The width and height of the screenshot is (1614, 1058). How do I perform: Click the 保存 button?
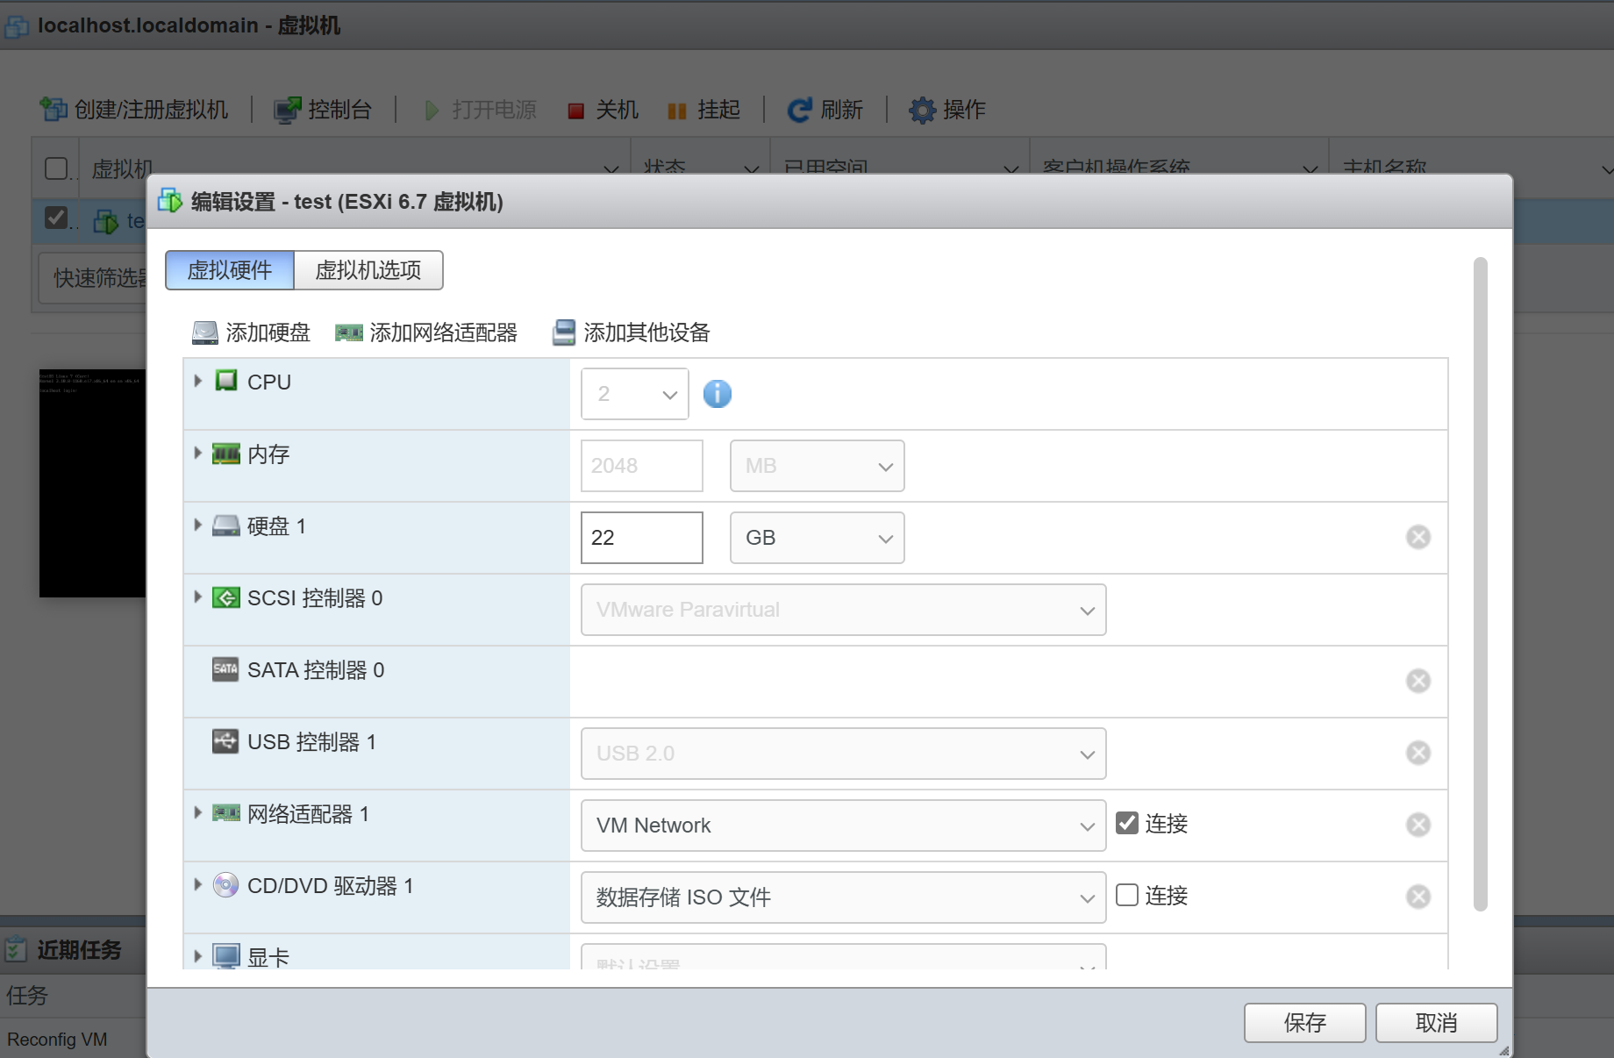click(x=1303, y=1023)
